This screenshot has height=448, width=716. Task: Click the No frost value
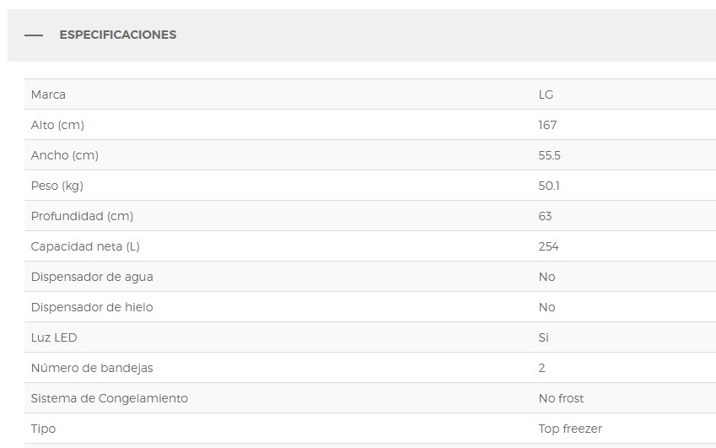pos(561,398)
